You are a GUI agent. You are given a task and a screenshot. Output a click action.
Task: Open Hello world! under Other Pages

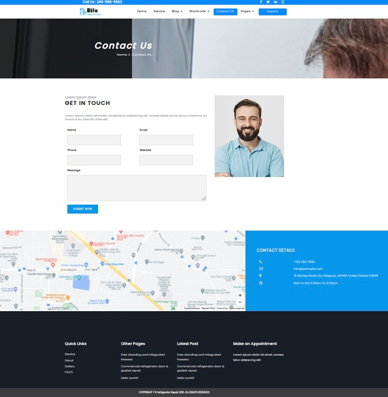point(129,378)
